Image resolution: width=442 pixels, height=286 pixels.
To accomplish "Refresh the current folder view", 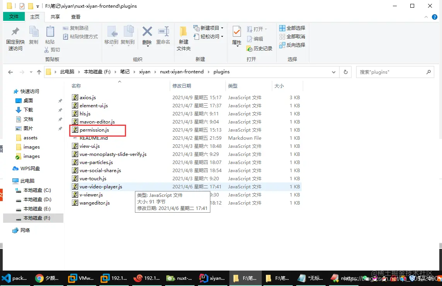I will pyautogui.click(x=346, y=72).
